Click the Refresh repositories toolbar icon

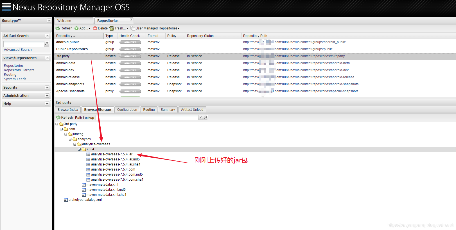[58, 28]
